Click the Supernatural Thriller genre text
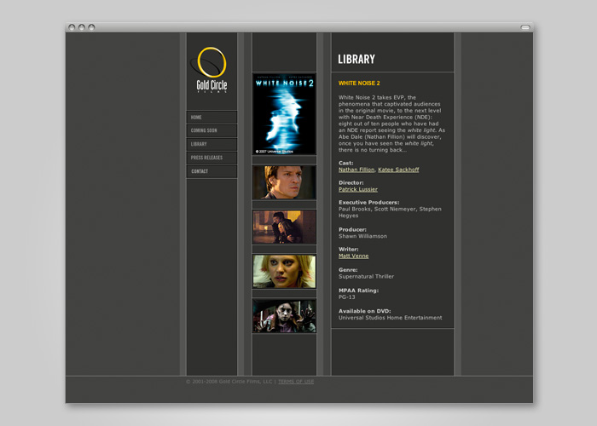 tap(366, 277)
